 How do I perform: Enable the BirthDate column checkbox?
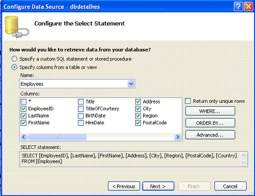81,116
